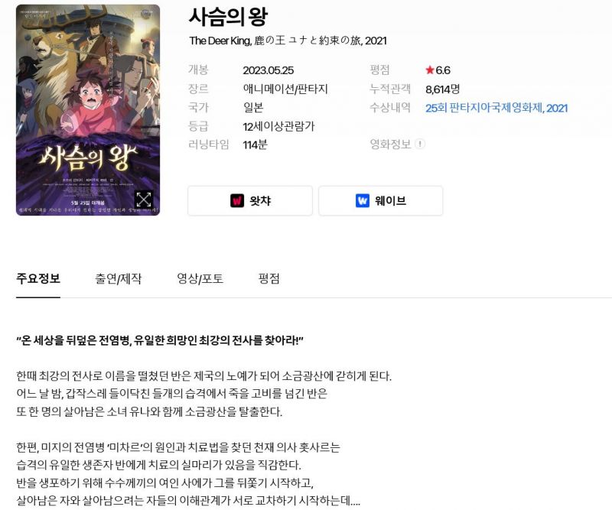The width and height of the screenshot is (612, 510).
Task: Go to the 평점 tab
Action: 269,278
